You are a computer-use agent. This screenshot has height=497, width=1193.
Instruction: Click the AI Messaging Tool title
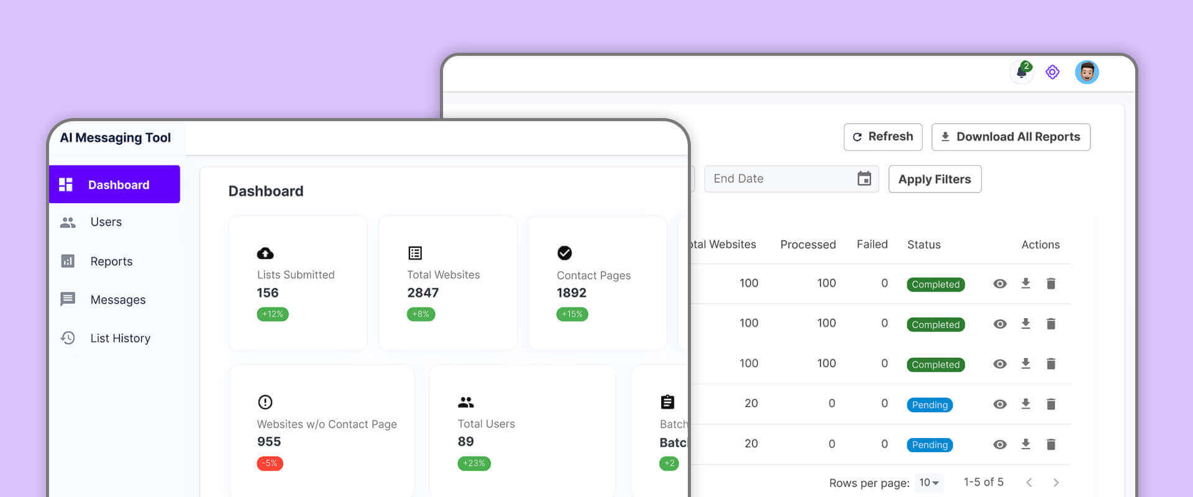coord(115,138)
